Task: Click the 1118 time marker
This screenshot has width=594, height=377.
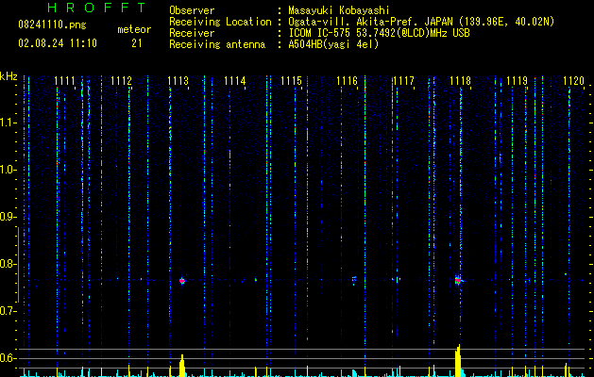Action: [x=460, y=81]
